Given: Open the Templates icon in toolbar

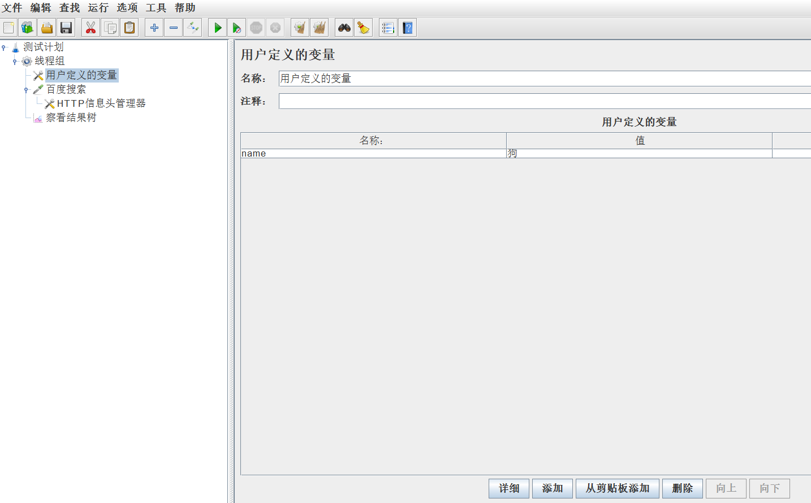Looking at the screenshot, I should point(27,28).
